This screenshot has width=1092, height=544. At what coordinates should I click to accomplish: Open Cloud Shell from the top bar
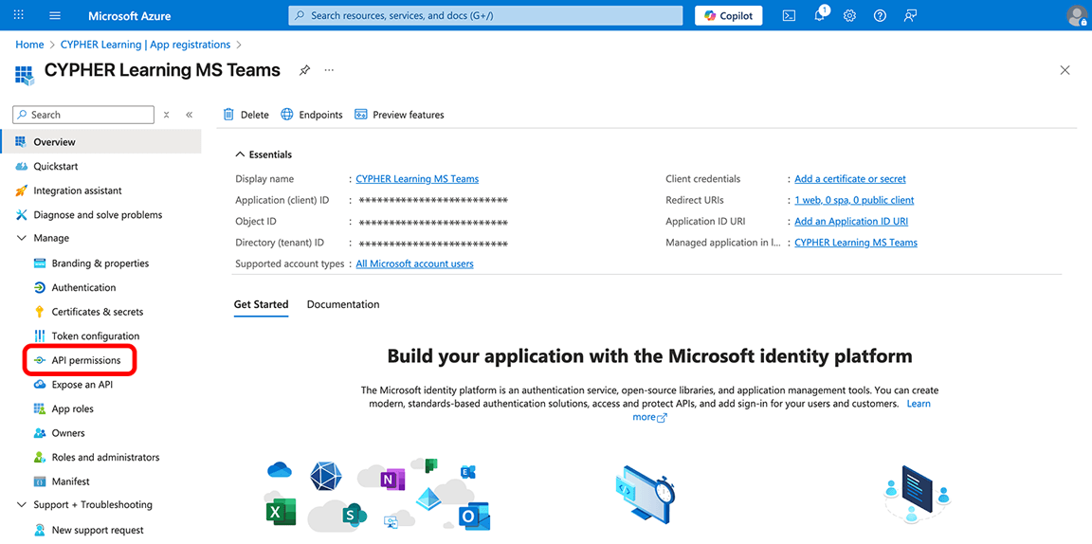pos(789,15)
